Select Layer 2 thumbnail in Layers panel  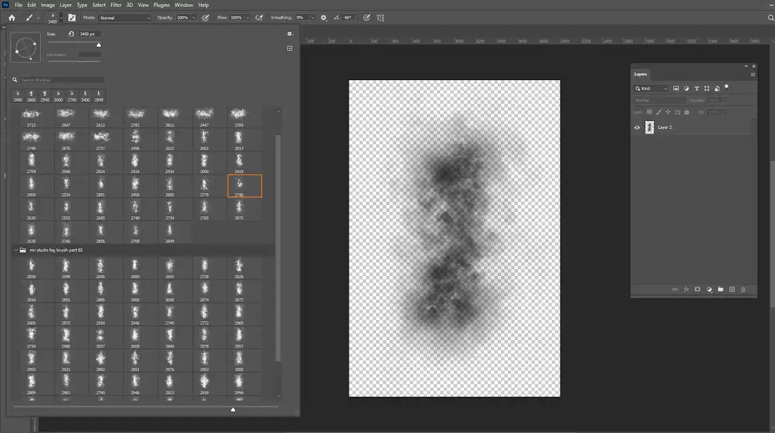pyautogui.click(x=649, y=128)
